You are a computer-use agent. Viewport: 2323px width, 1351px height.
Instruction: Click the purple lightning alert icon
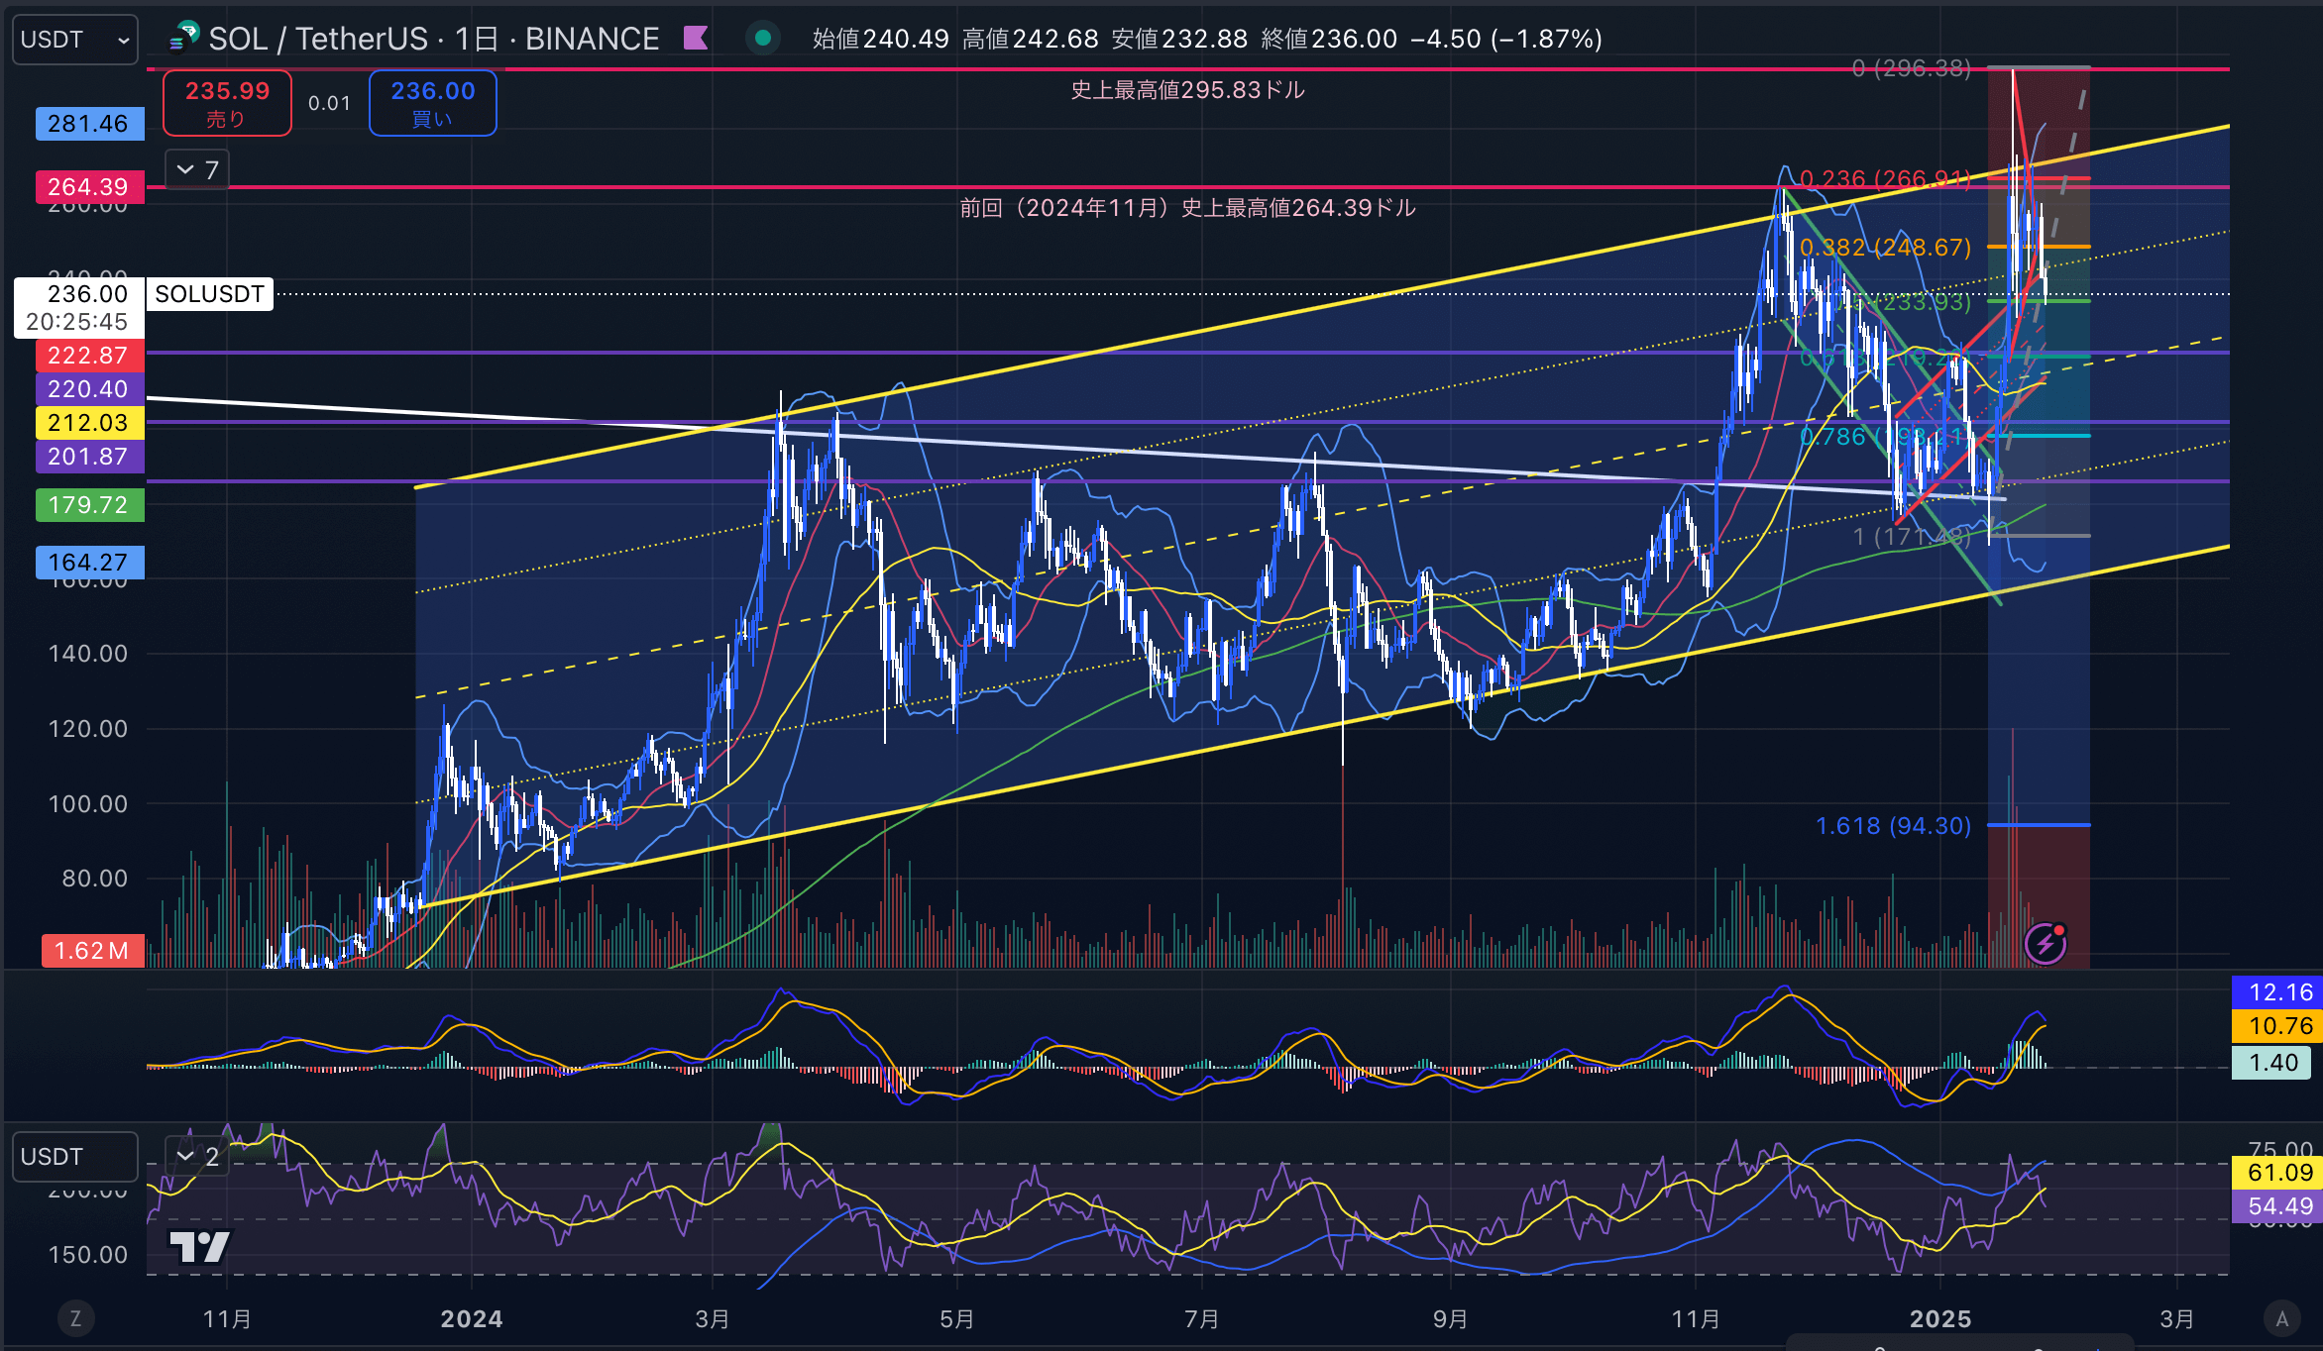pos(2046,943)
